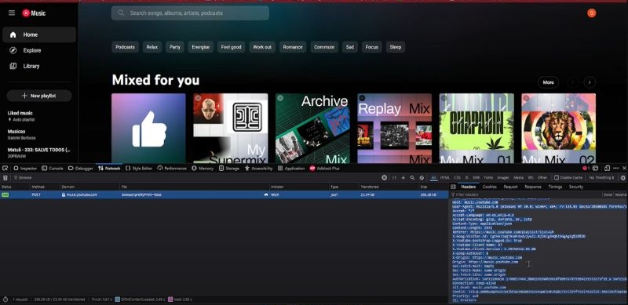Image resolution: width=628 pixels, height=305 pixels.
Task: Click the next carousel arrow
Action: pyautogui.click(x=590, y=82)
